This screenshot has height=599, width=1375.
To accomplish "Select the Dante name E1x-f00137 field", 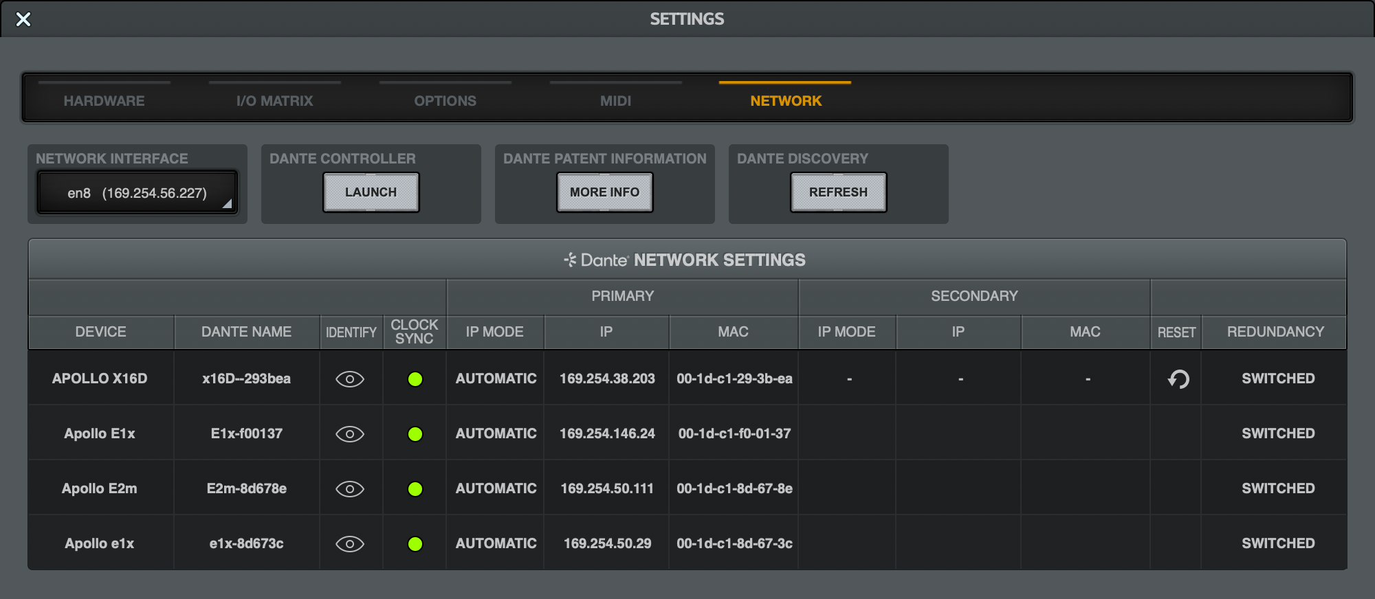I will click(x=247, y=433).
